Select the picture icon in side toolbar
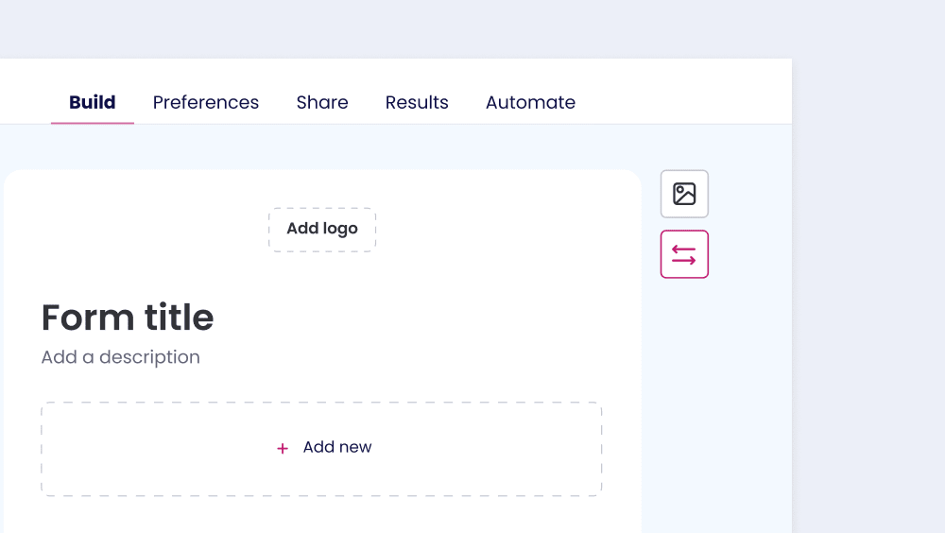 (684, 194)
